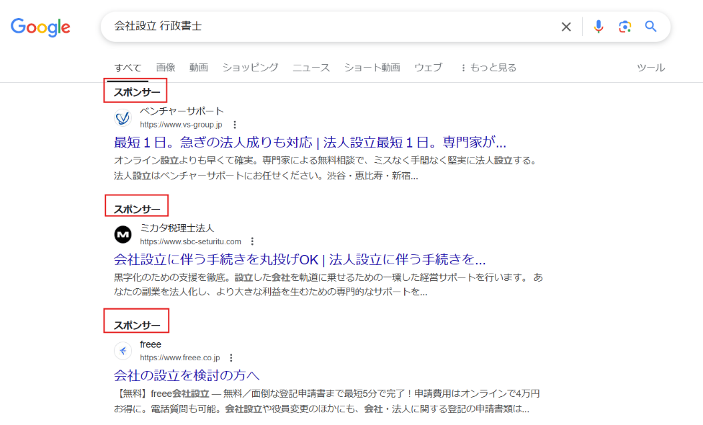Open the ツール options

pos(650,67)
